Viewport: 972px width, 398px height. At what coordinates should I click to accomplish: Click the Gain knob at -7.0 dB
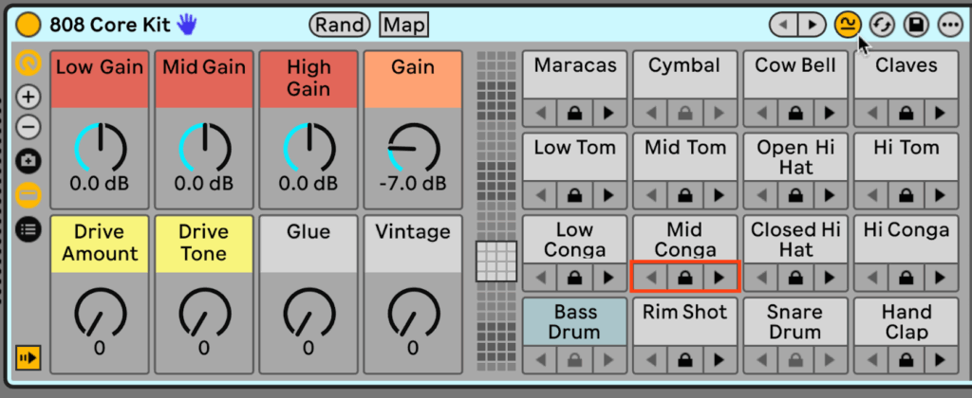[414, 149]
